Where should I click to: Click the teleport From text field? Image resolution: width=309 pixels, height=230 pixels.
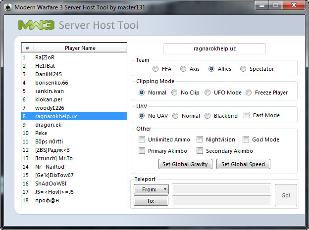tap(221, 189)
